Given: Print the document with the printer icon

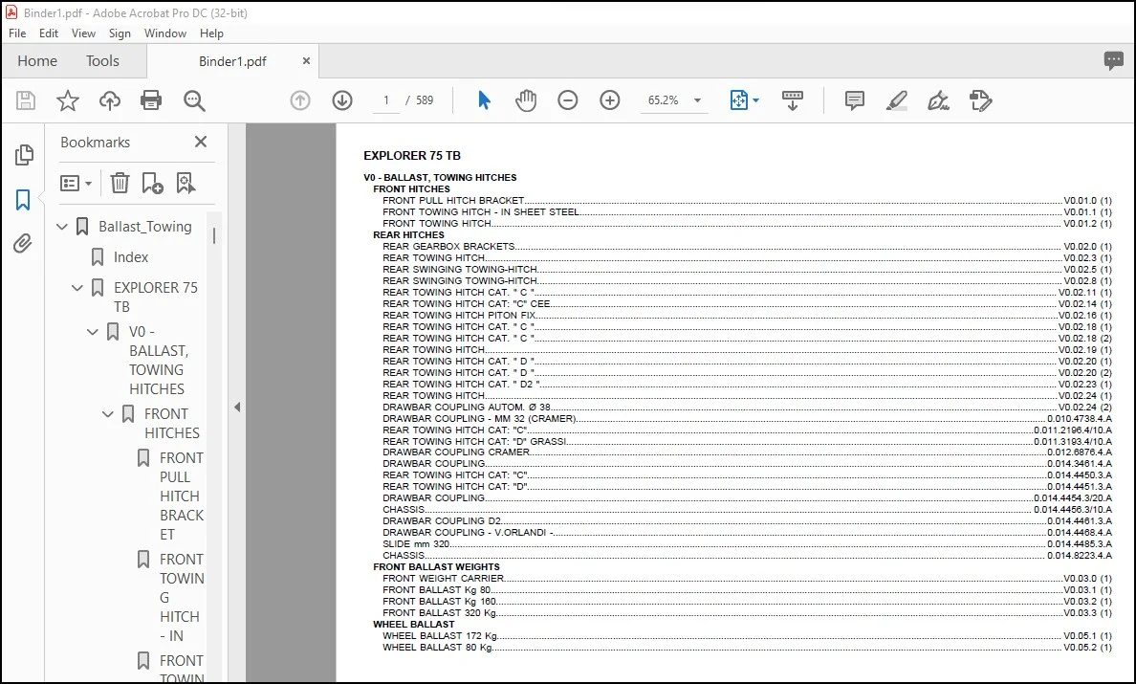Looking at the screenshot, I should pyautogui.click(x=151, y=100).
